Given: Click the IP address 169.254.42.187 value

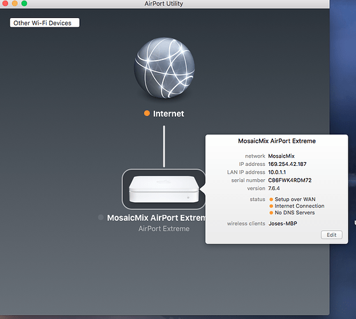Looking at the screenshot, I should coord(287,164).
